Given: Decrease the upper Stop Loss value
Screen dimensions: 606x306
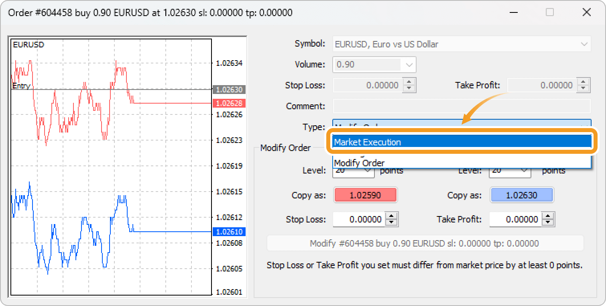Looking at the screenshot, I should coord(409,89).
